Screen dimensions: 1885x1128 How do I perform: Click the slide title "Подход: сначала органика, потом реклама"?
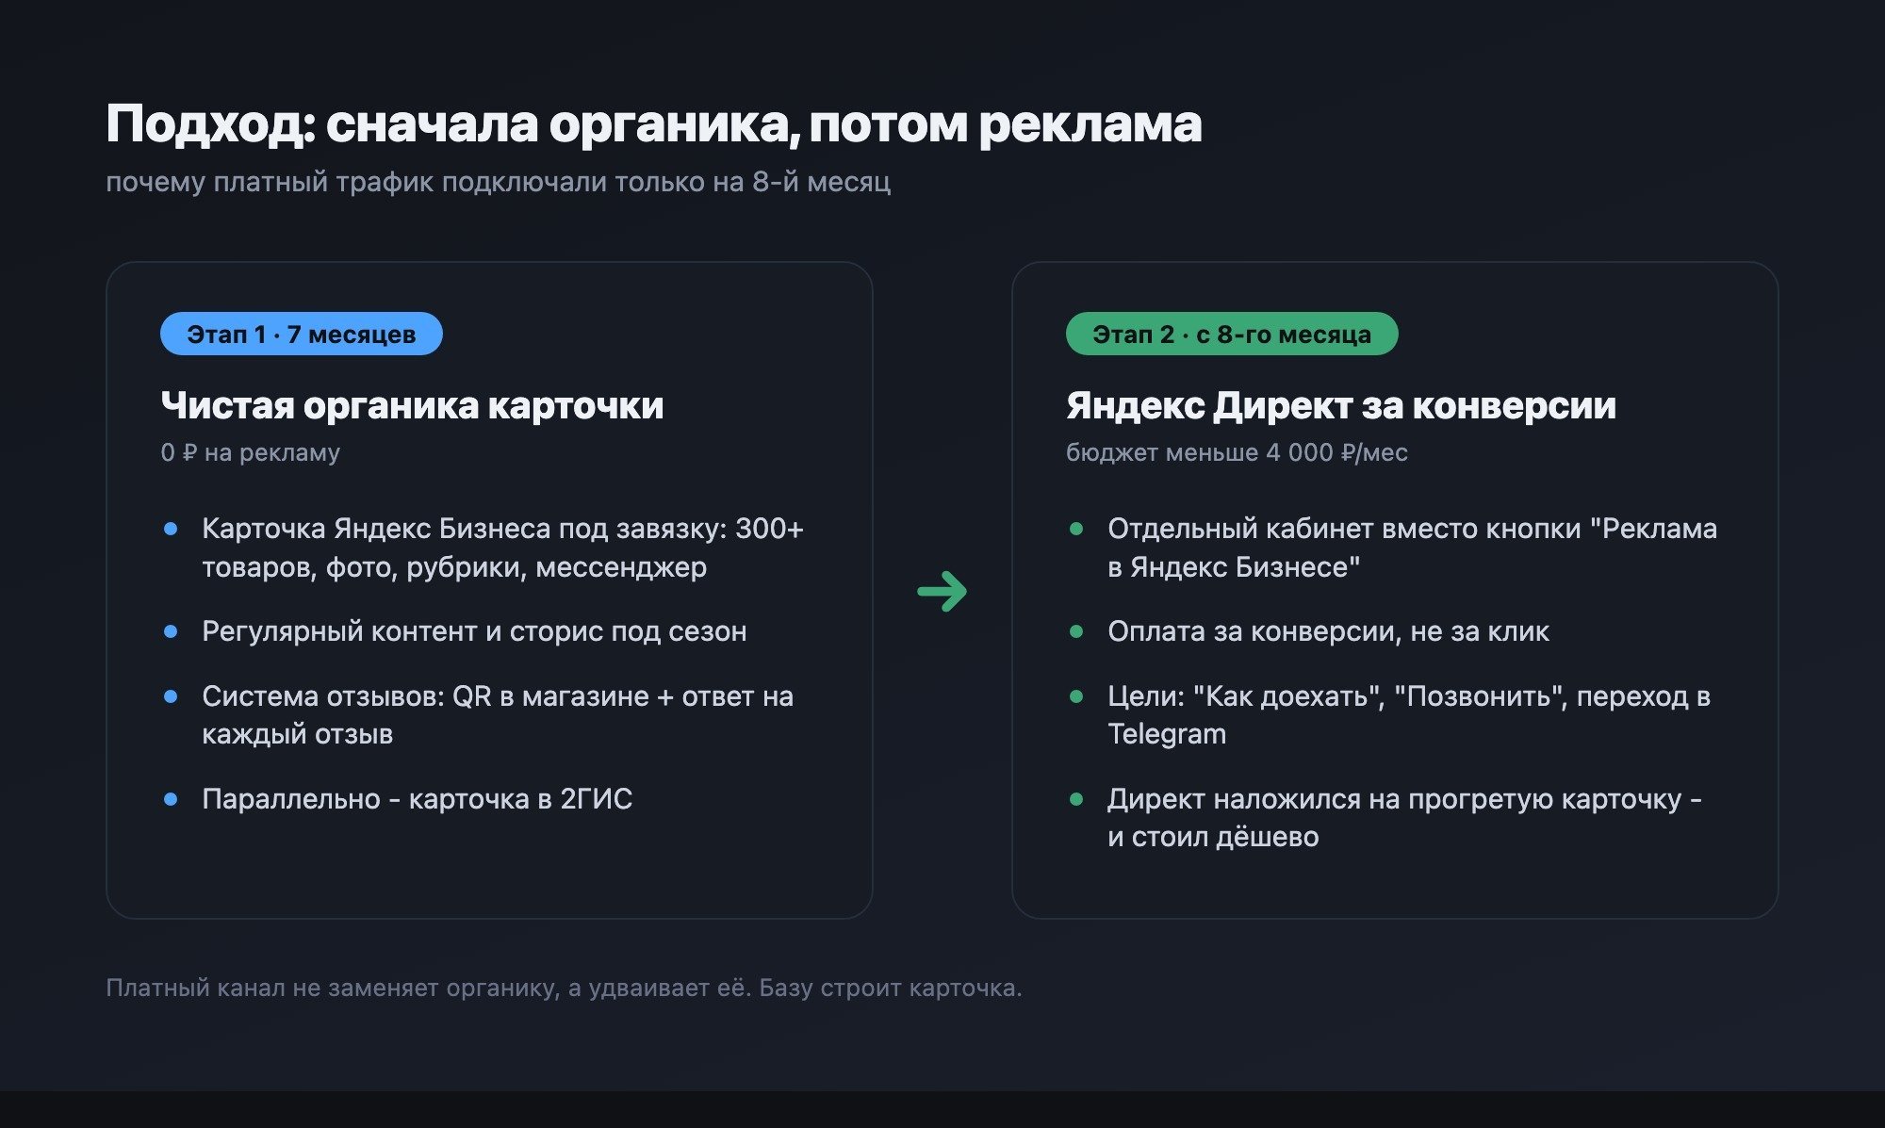pyautogui.click(x=654, y=124)
